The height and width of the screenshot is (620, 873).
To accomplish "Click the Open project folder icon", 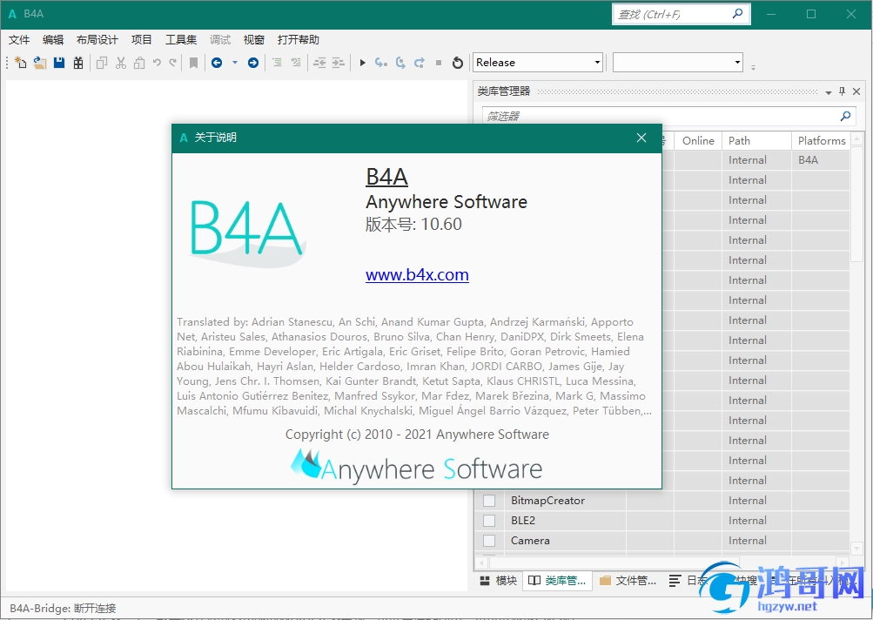I will (x=39, y=63).
